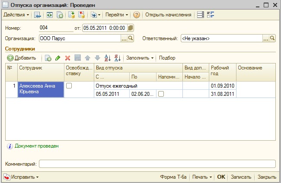The image size is (281, 183).
Task: Click the Номер field 004
Action: [x=56, y=28]
